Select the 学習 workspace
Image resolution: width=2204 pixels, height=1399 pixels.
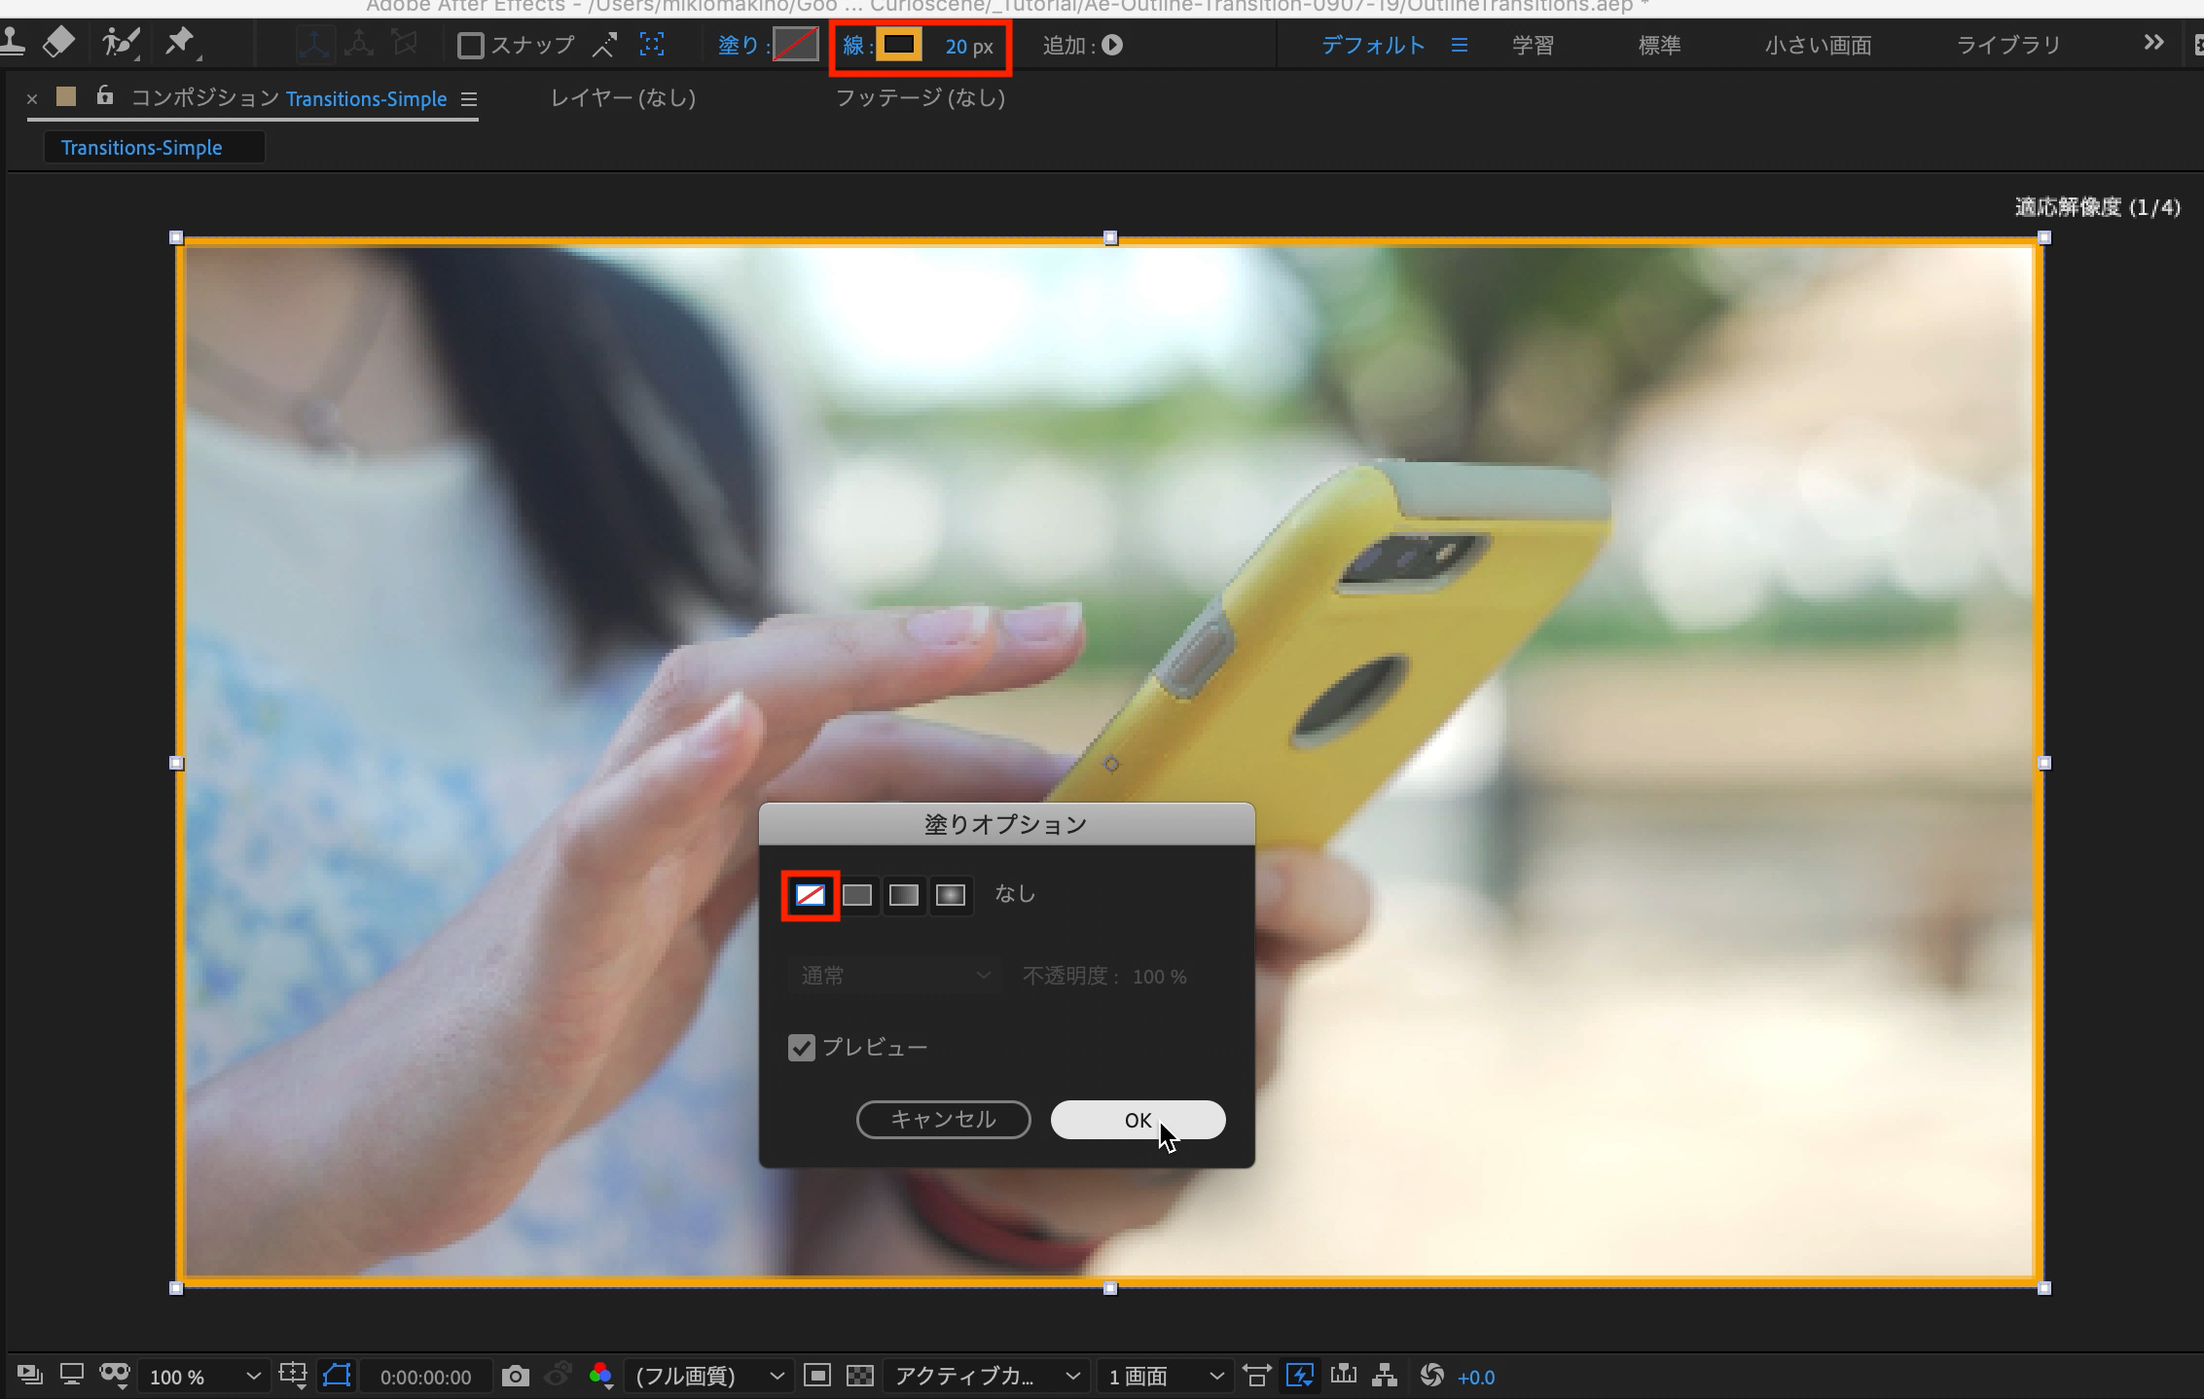coord(1532,46)
